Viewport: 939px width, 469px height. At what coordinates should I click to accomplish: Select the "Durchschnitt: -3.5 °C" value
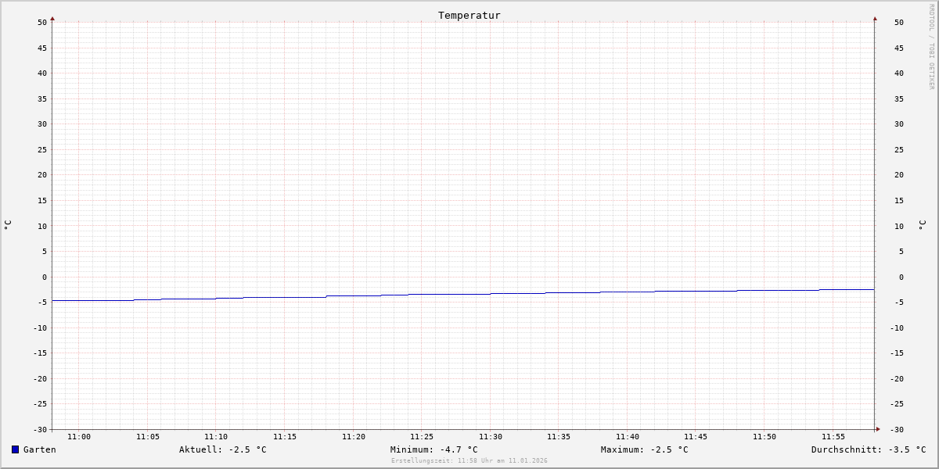click(869, 449)
